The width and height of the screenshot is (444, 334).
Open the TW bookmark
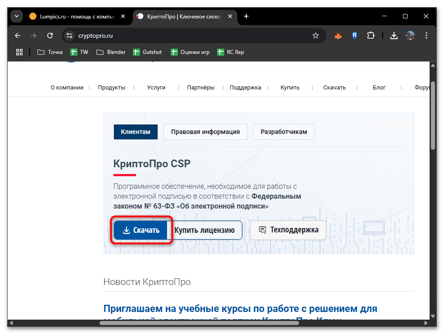click(x=80, y=52)
